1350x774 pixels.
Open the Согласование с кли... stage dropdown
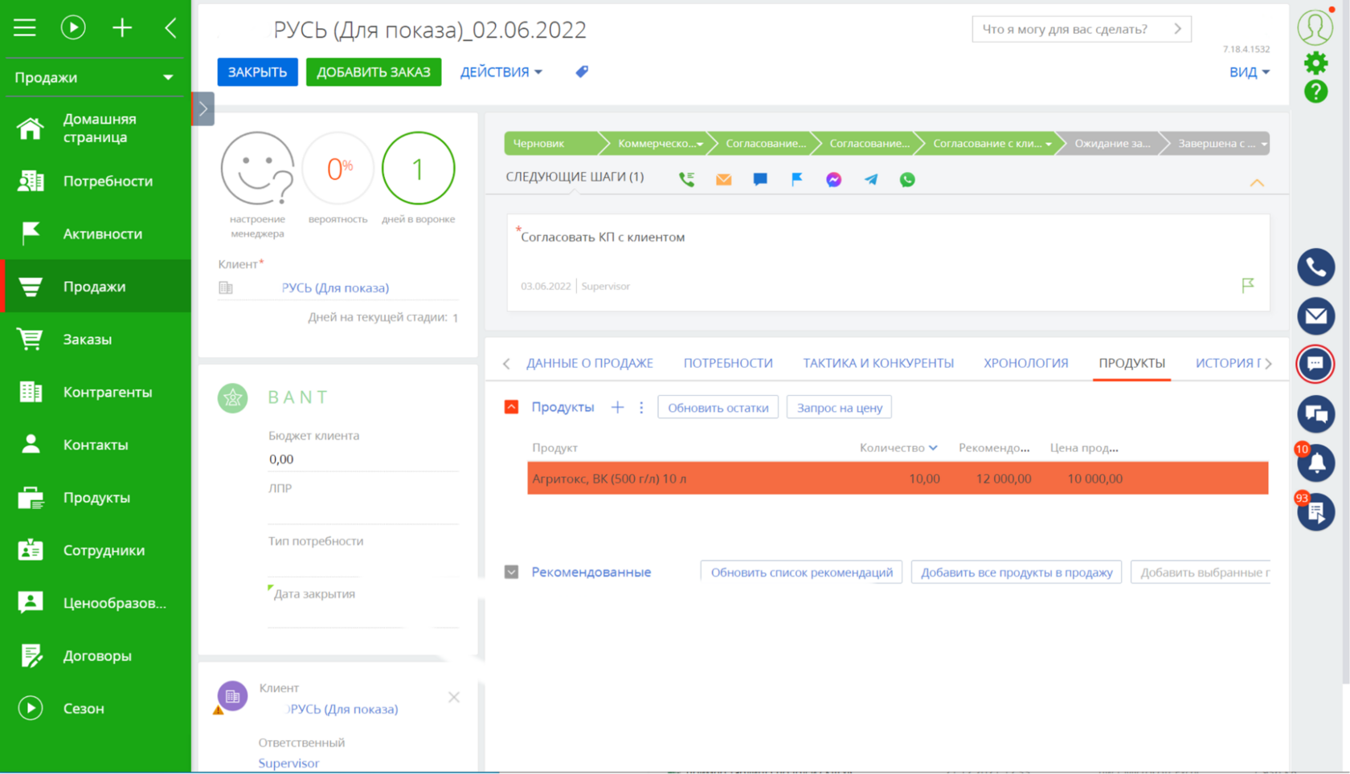point(1048,144)
